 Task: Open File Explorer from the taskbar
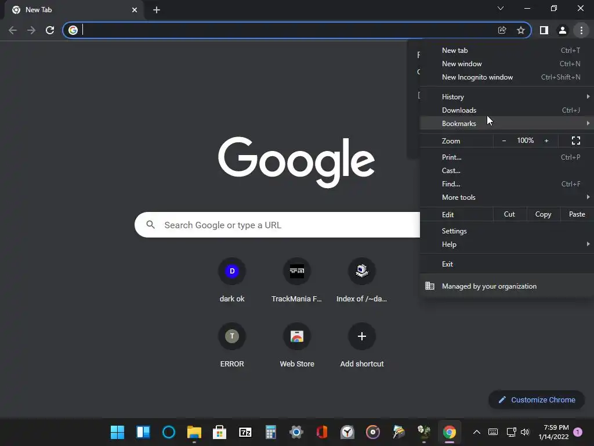[x=194, y=432]
